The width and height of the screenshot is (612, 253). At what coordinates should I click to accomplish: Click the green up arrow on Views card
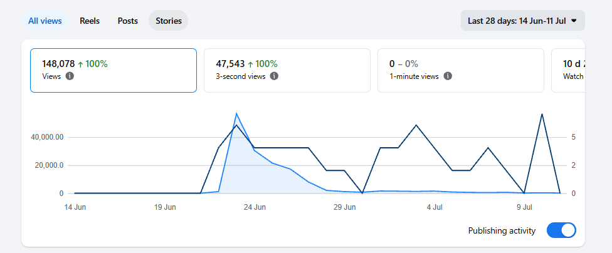click(x=80, y=64)
